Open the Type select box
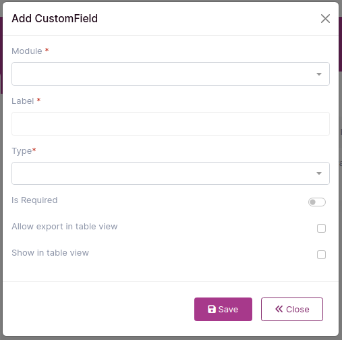This screenshot has height=340, width=342. [x=171, y=173]
